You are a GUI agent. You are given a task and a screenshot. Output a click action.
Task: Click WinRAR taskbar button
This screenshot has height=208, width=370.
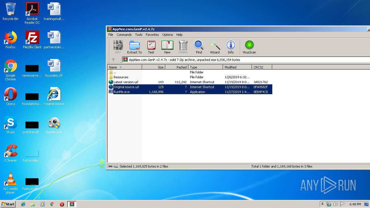[x=72, y=204]
